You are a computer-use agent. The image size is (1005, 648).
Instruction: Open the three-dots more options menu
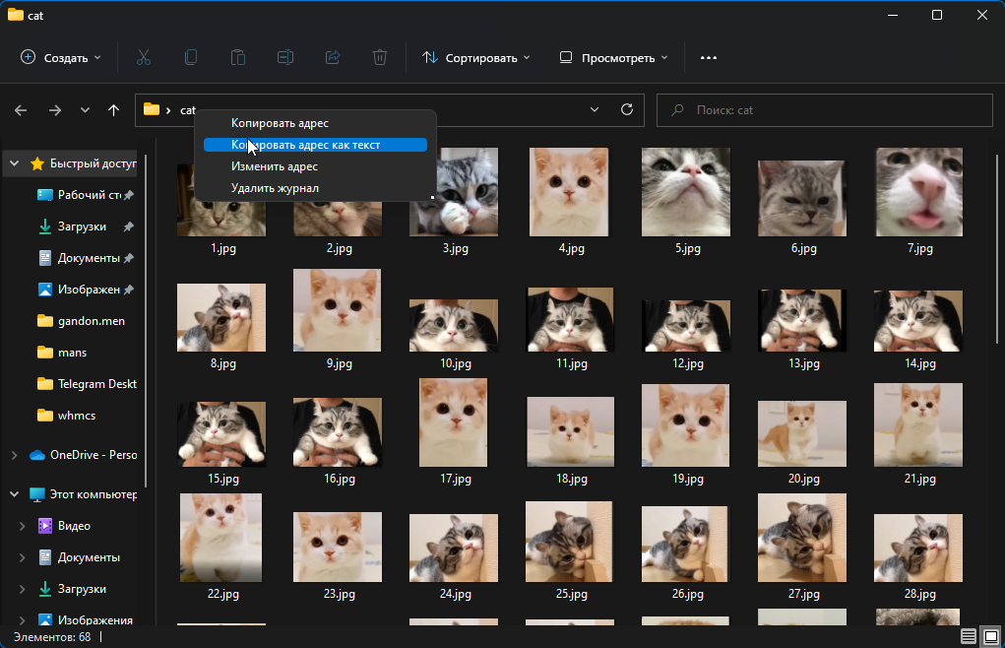point(709,58)
